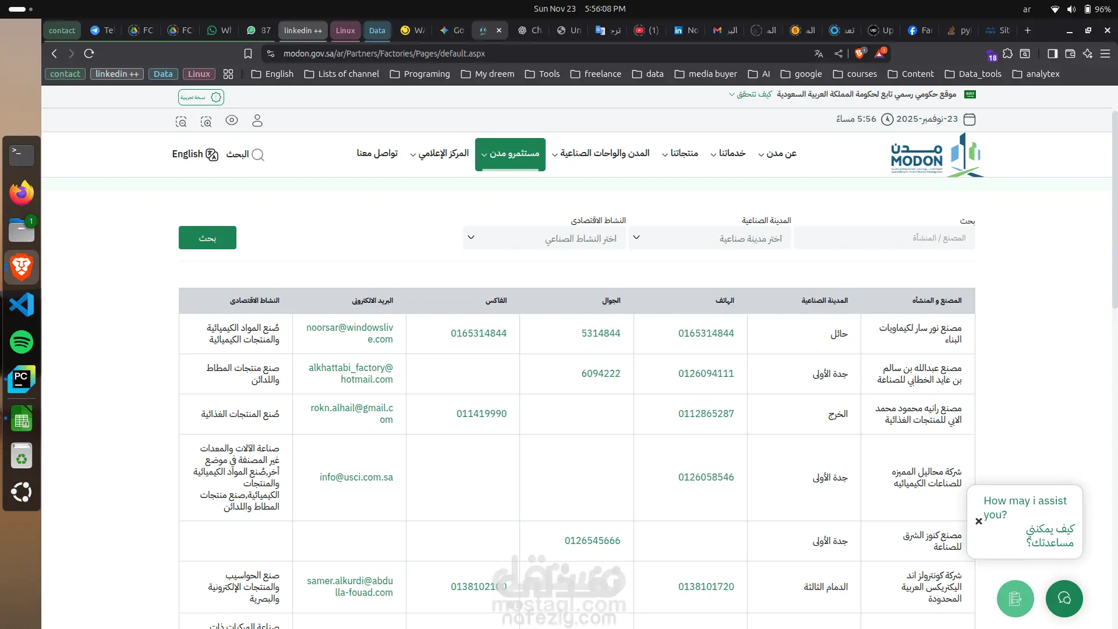This screenshot has width=1118, height=629.
Task: Click the zoom out magnifier icon on site
Action: coord(181,121)
